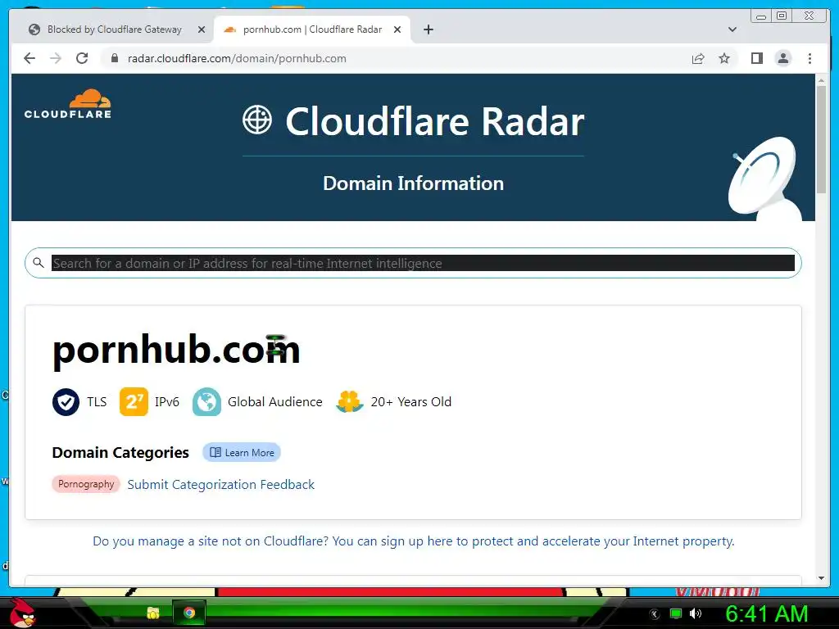Click the Cloudflare Radar heading

tap(434, 122)
